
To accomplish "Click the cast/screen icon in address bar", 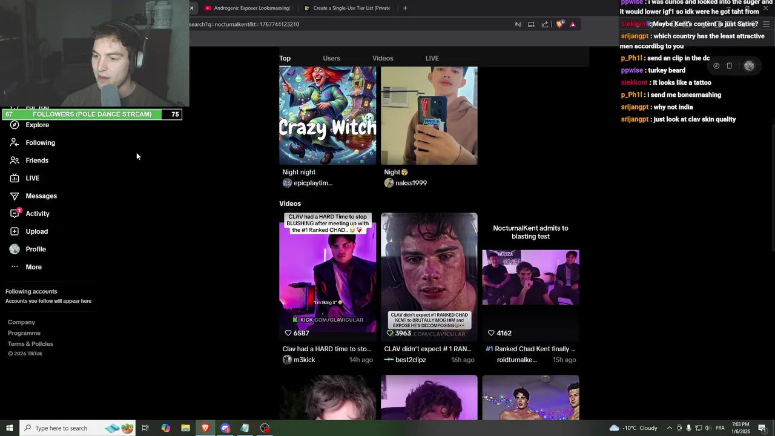I will (x=531, y=24).
